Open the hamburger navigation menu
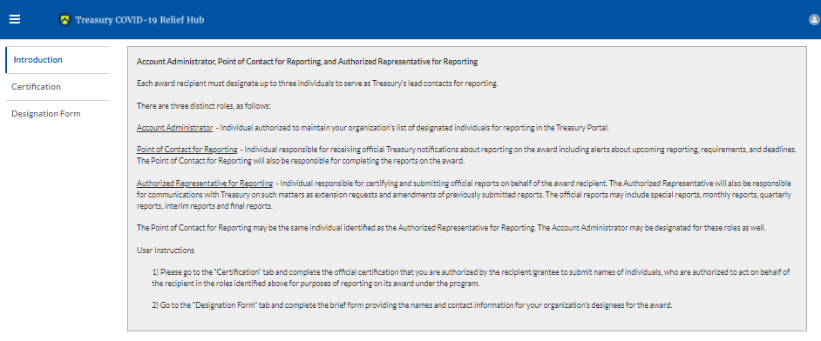The width and height of the screenshot is (821, 341). [x=15, y=19]
